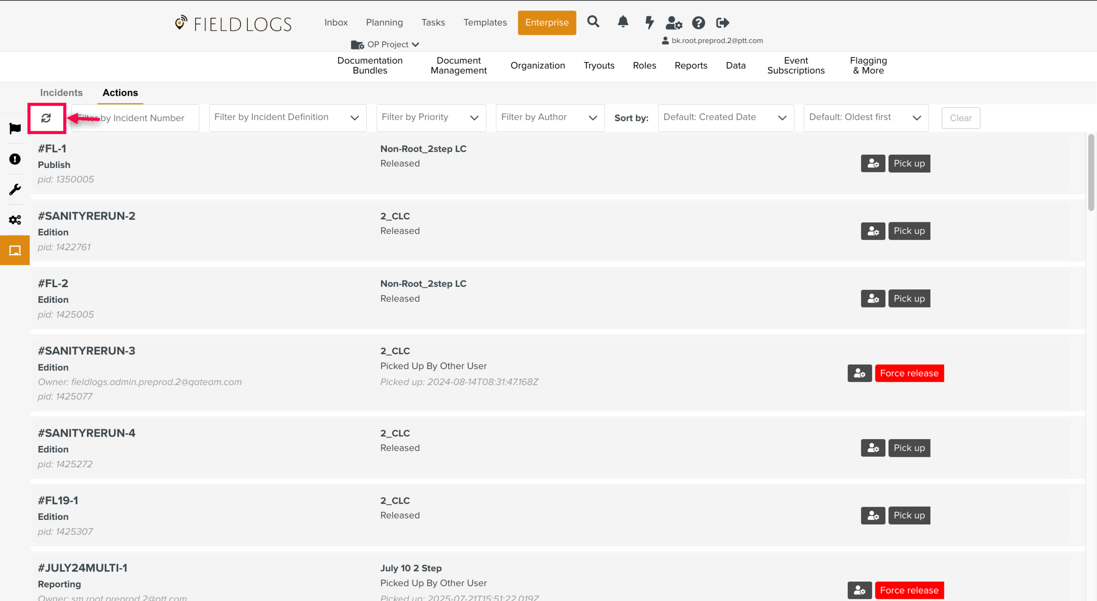Open the search magnifier icon
The height and width of the screenshot is (601, 1097).
click(x=593, y=21)
